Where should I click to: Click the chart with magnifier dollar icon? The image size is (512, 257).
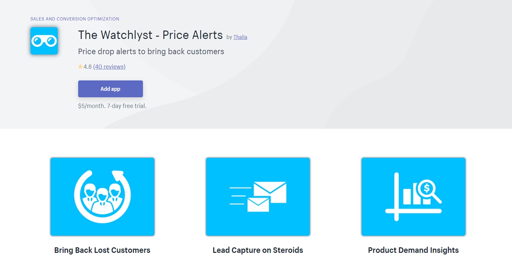413,196
